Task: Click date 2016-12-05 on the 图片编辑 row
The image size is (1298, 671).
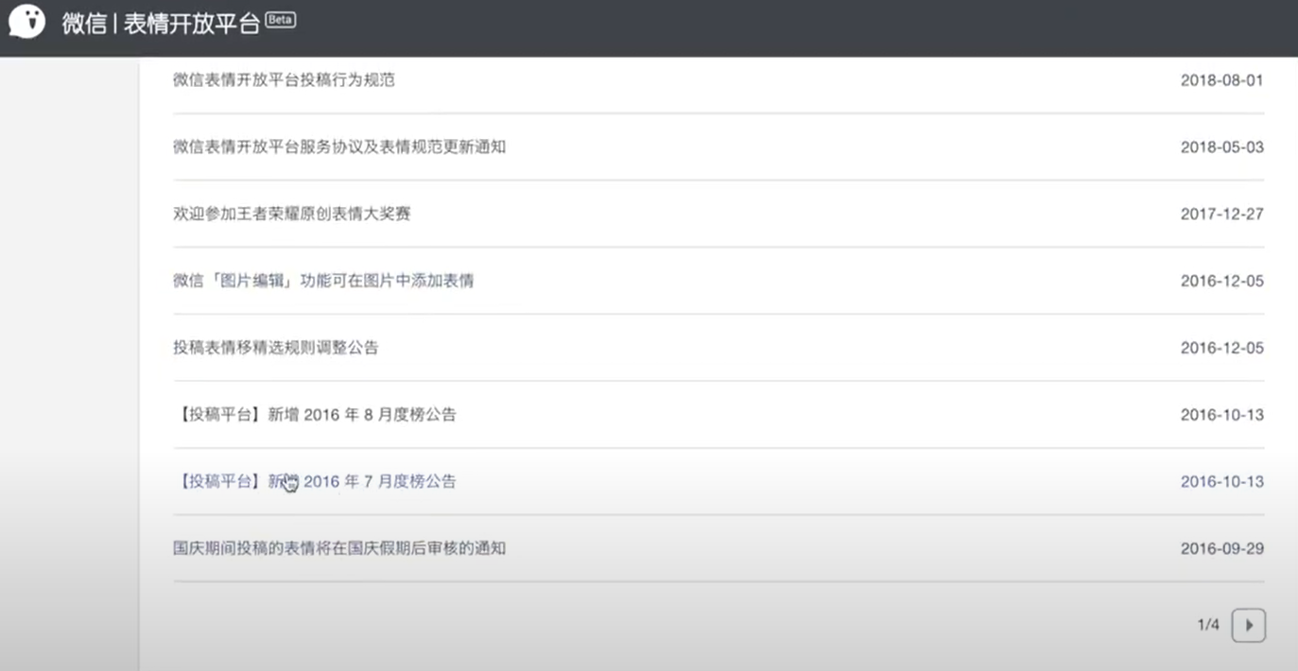Action: [1221, 281]
